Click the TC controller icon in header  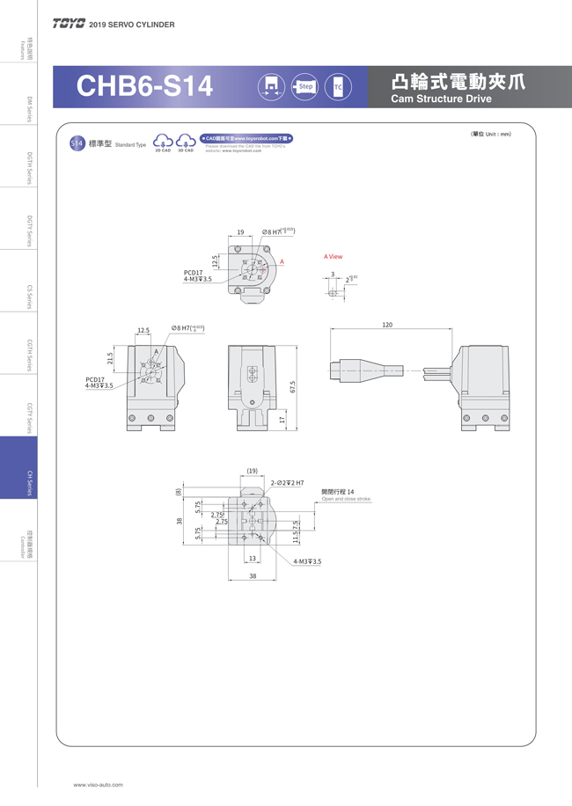pyautogui.click(x=337, y=86)
